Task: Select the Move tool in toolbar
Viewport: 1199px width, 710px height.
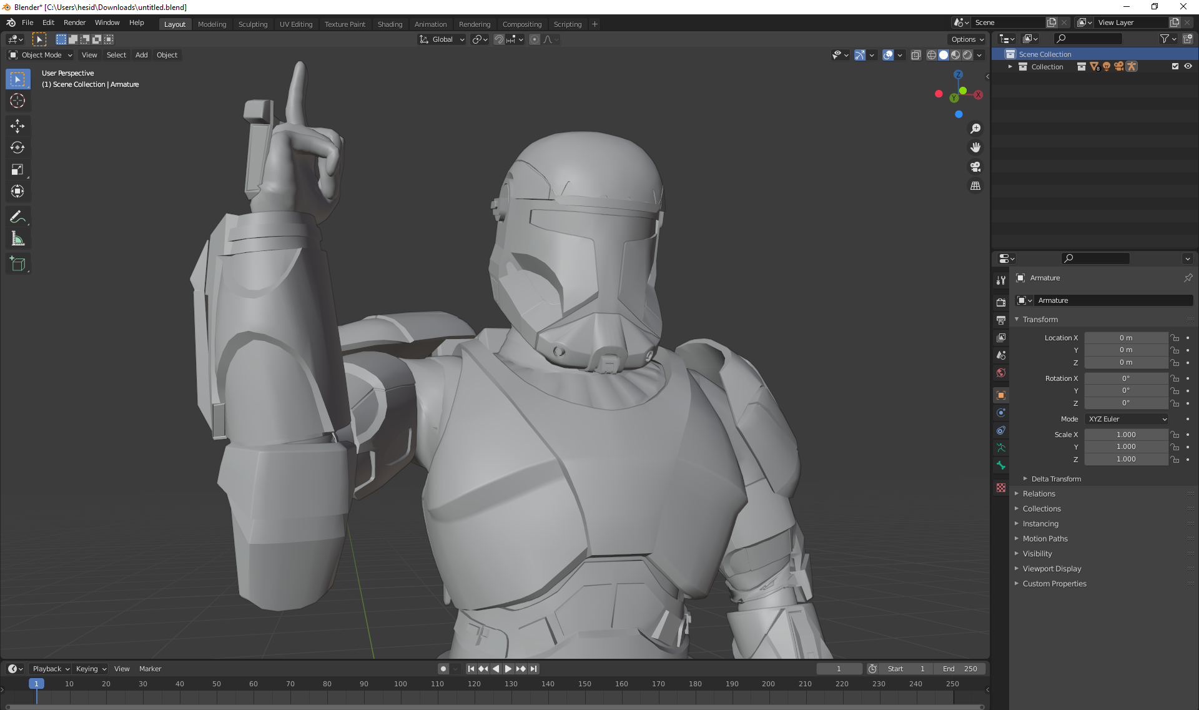Action: 17,126
